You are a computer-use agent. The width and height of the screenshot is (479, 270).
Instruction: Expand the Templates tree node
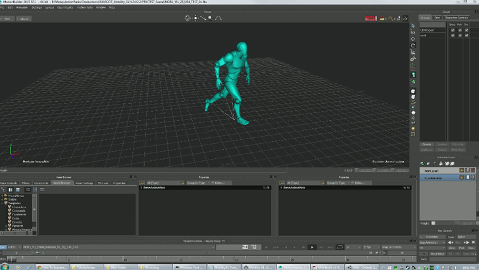[3, 203]
